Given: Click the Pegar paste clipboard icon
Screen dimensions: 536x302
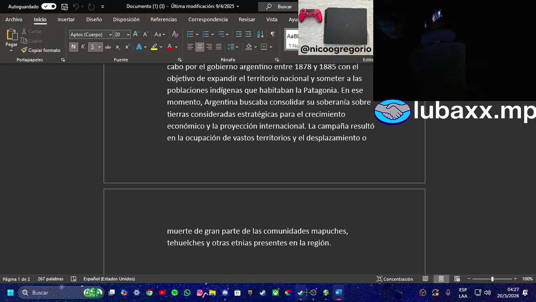Looking at the screenshot, I should point(11,34).
